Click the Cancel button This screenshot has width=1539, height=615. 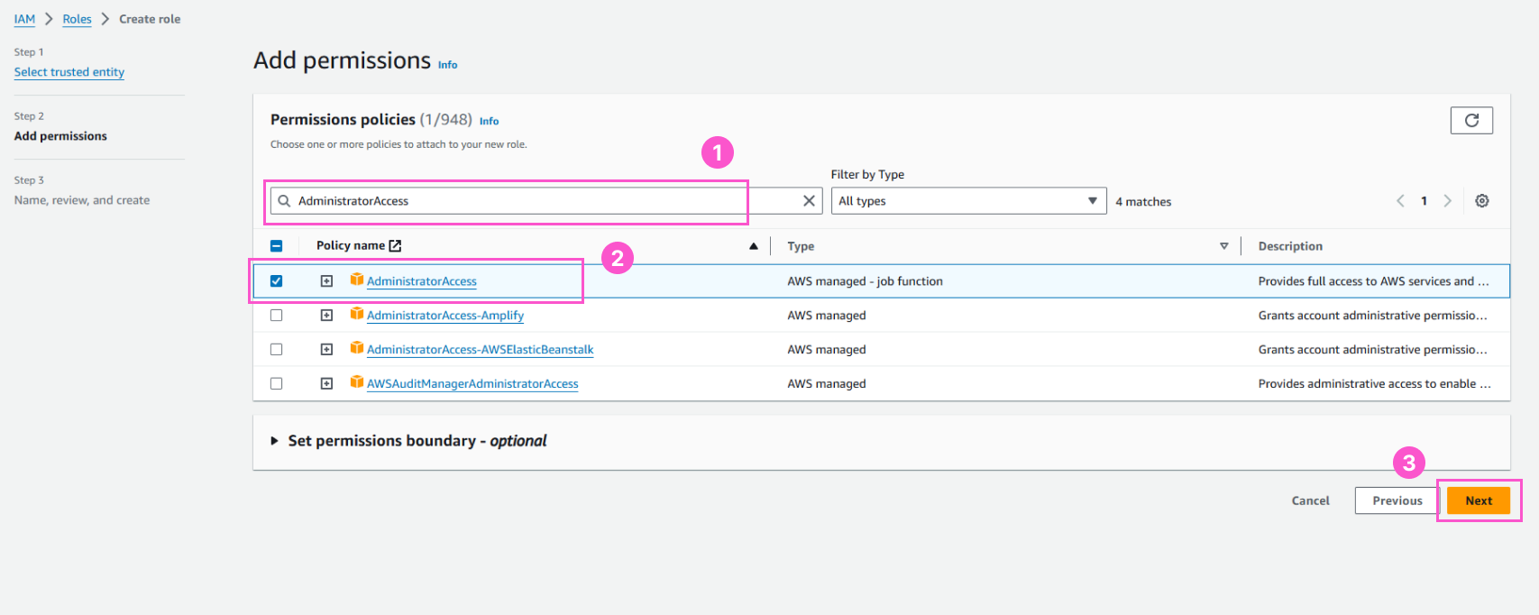(x=1310, y=500)
